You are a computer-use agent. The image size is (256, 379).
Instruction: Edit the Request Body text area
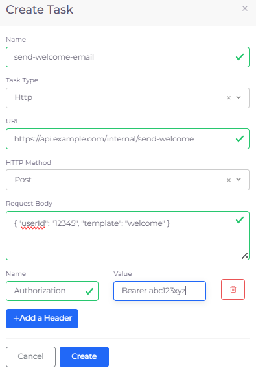[x=128, y=236]
